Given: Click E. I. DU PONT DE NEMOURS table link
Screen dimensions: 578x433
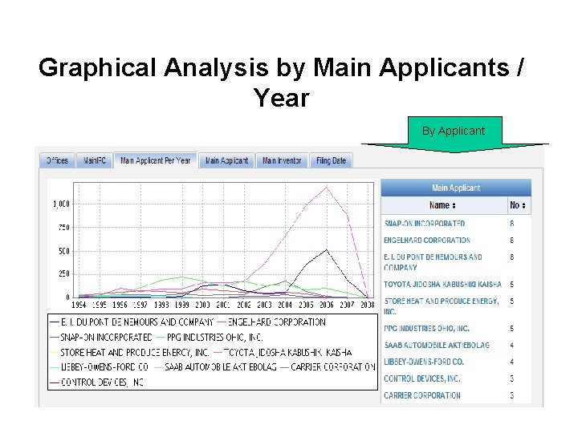Looking at the screenshot, I should pos(433,262).
